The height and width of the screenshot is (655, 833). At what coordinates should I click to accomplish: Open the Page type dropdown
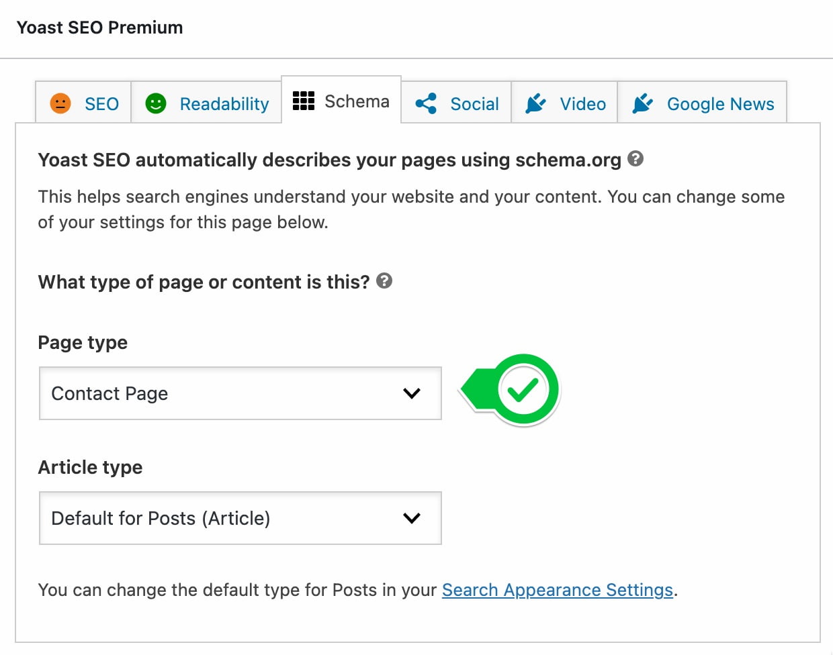(240, 393)
